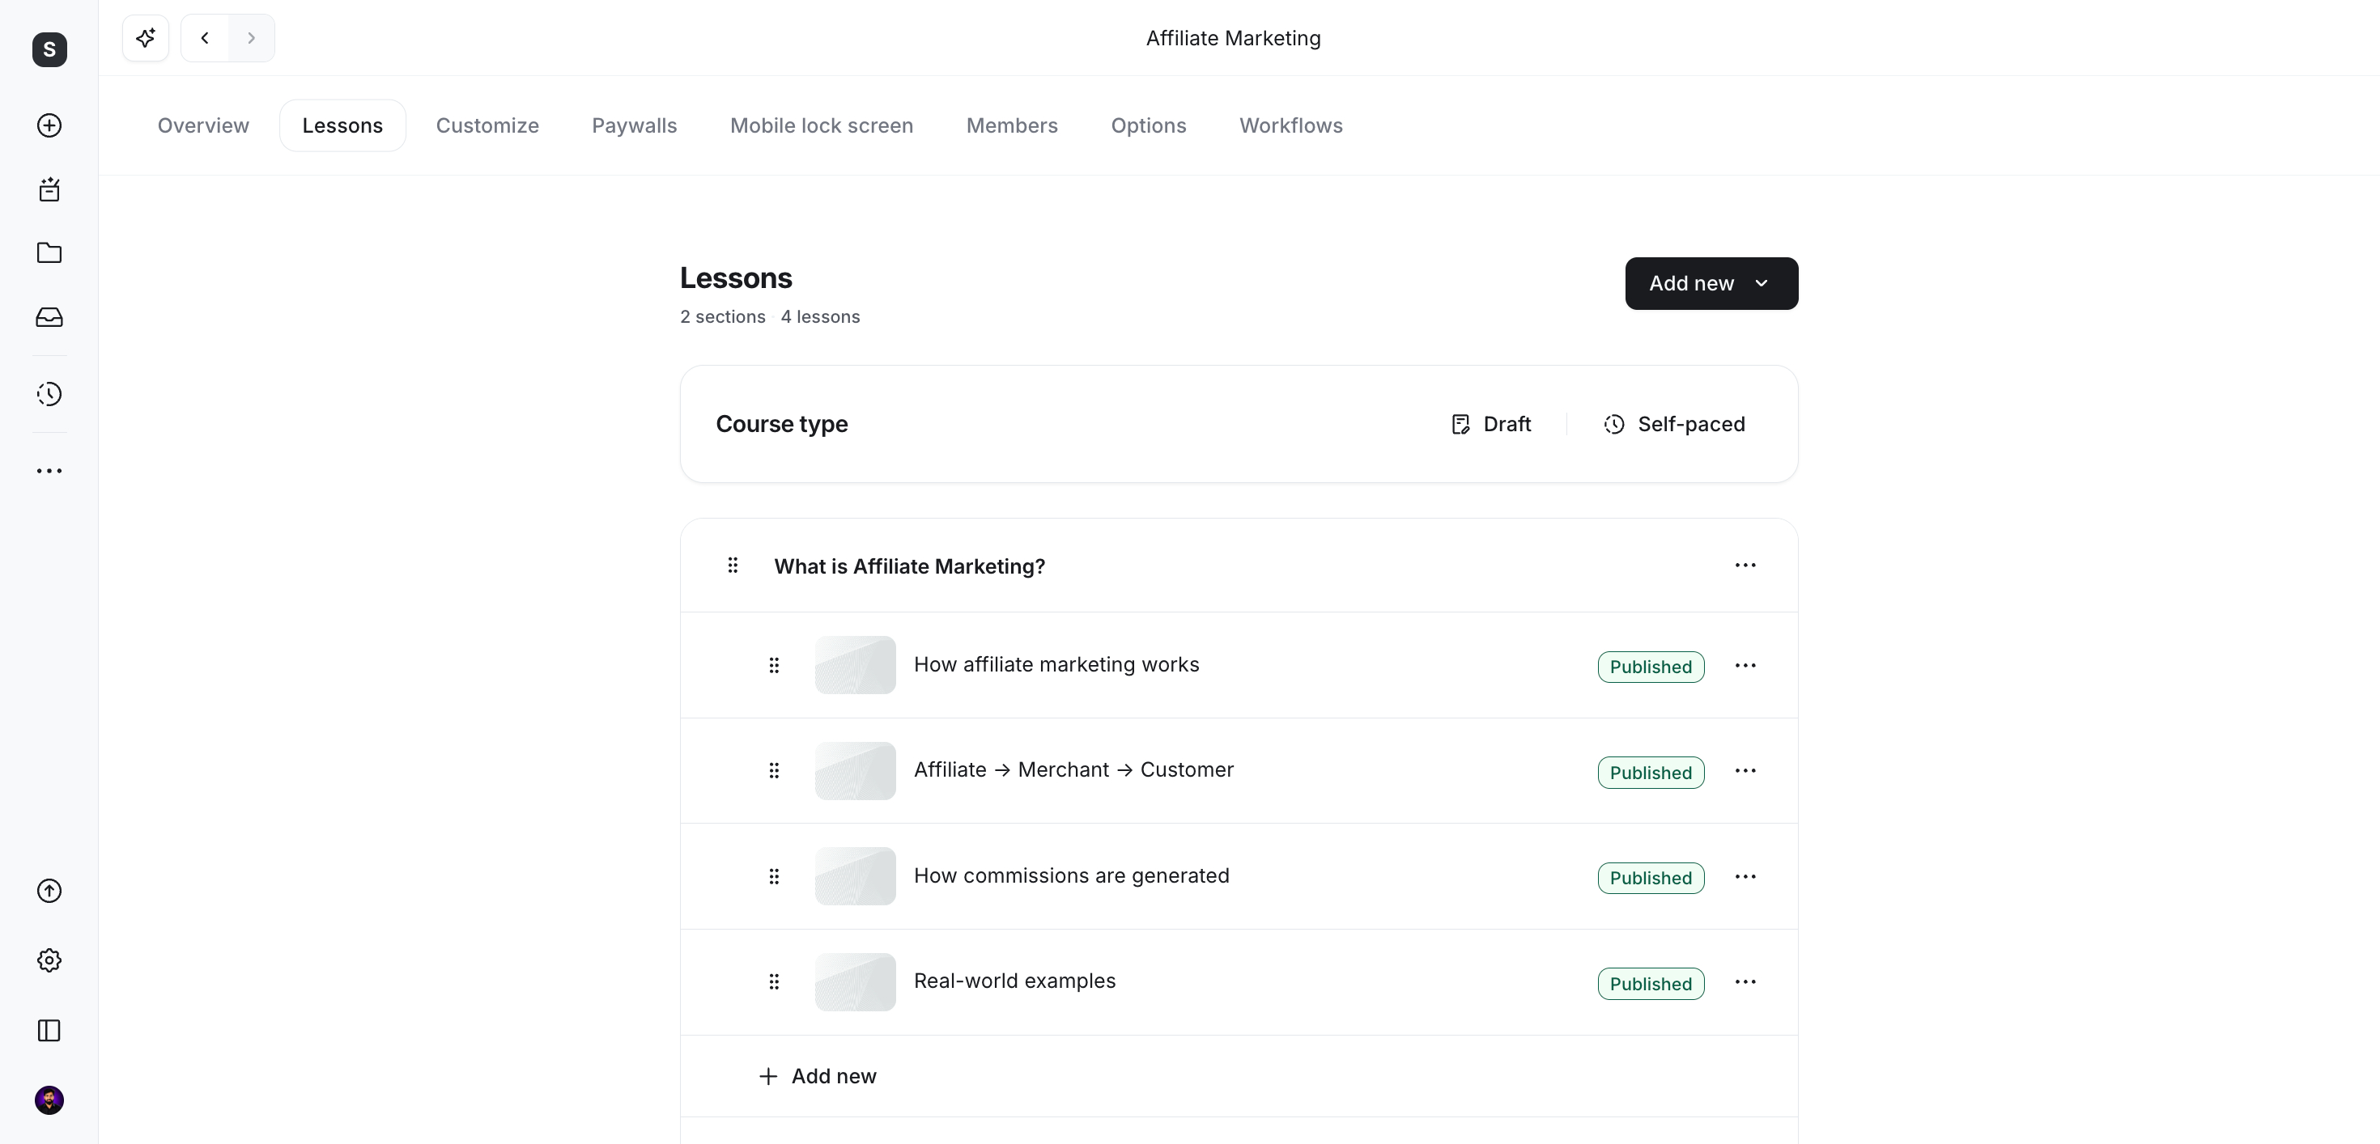This screenshot has height=1144, width=2380.
Task: Open the user avatar profile
Action: [49, 1100]
